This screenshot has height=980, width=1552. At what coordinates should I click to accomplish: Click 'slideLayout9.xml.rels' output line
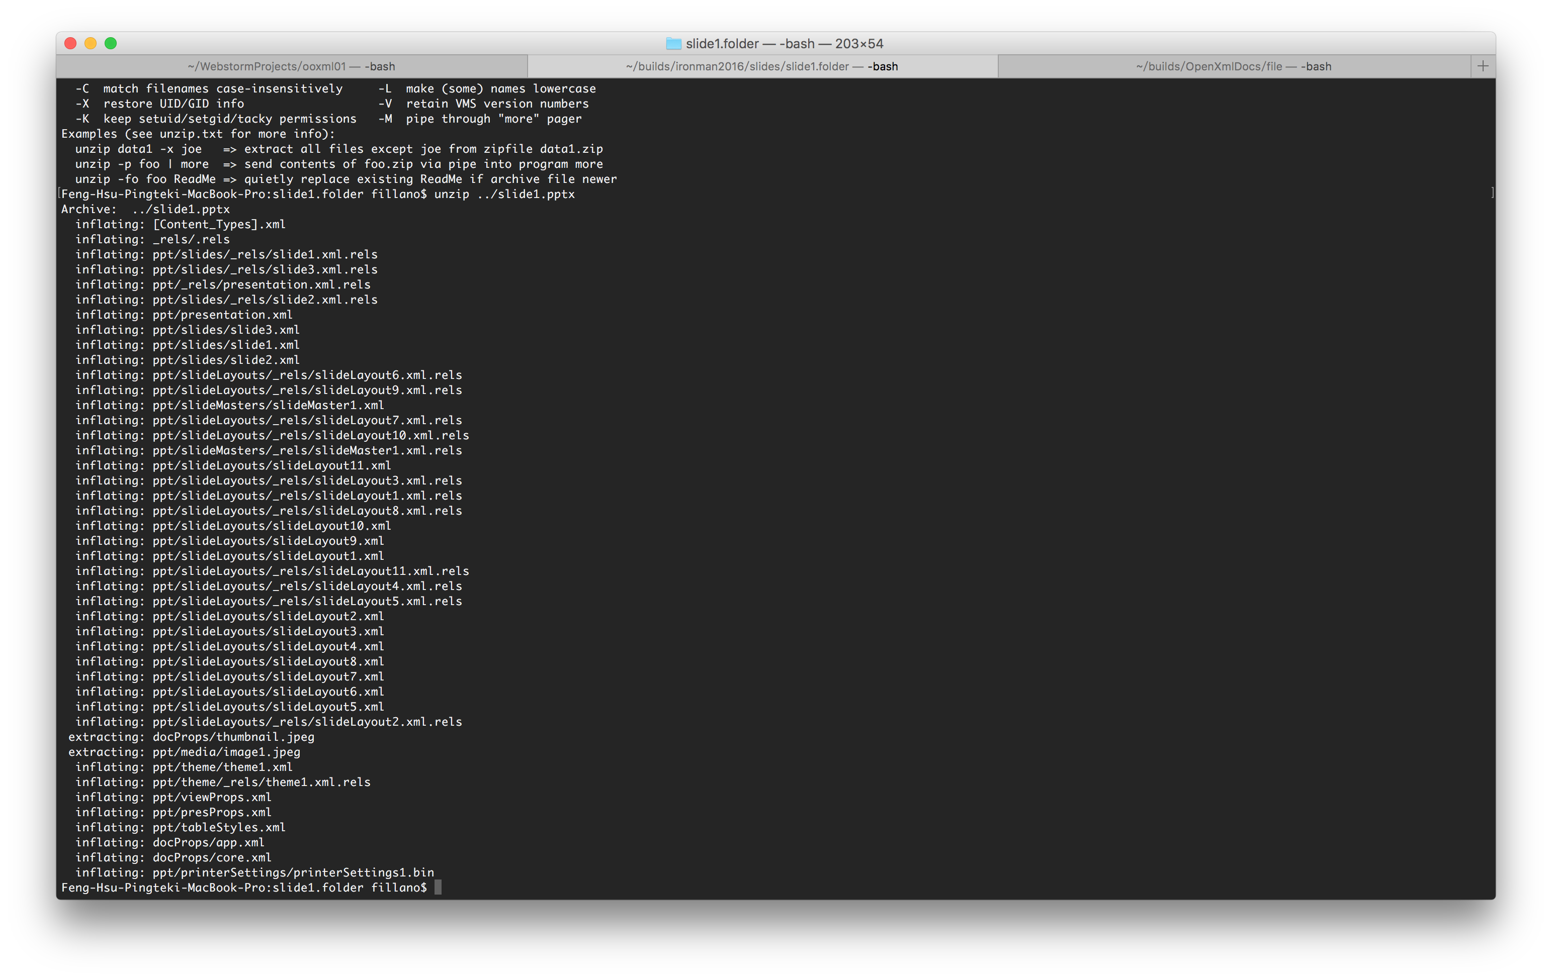tap(269, 390)
